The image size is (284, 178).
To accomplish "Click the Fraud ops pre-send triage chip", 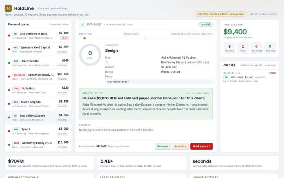I will pyautogui.click(x=53, y=8).
